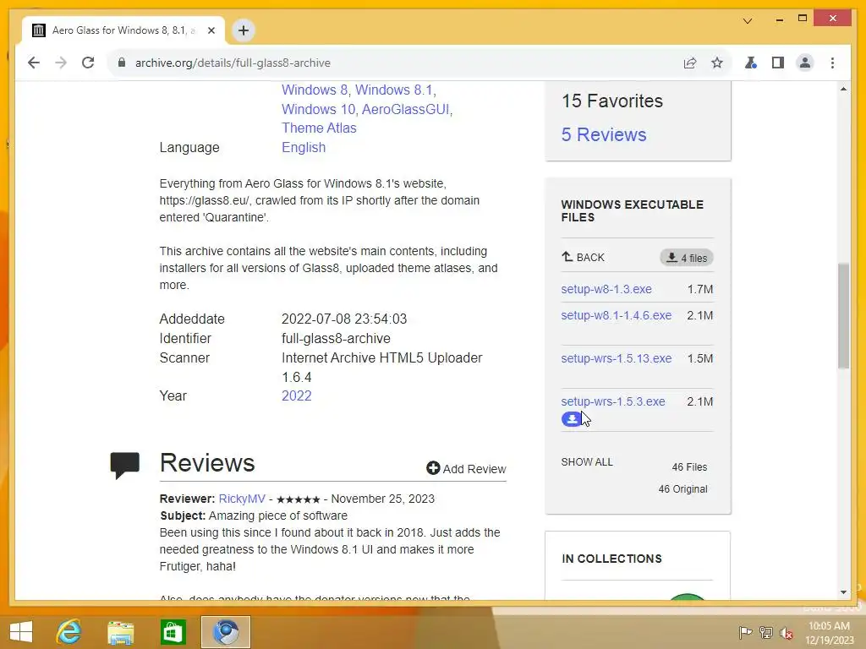866x649 pixels.
Task: Click the full-glass8-archive identifier value
Action: coord(336,338)
